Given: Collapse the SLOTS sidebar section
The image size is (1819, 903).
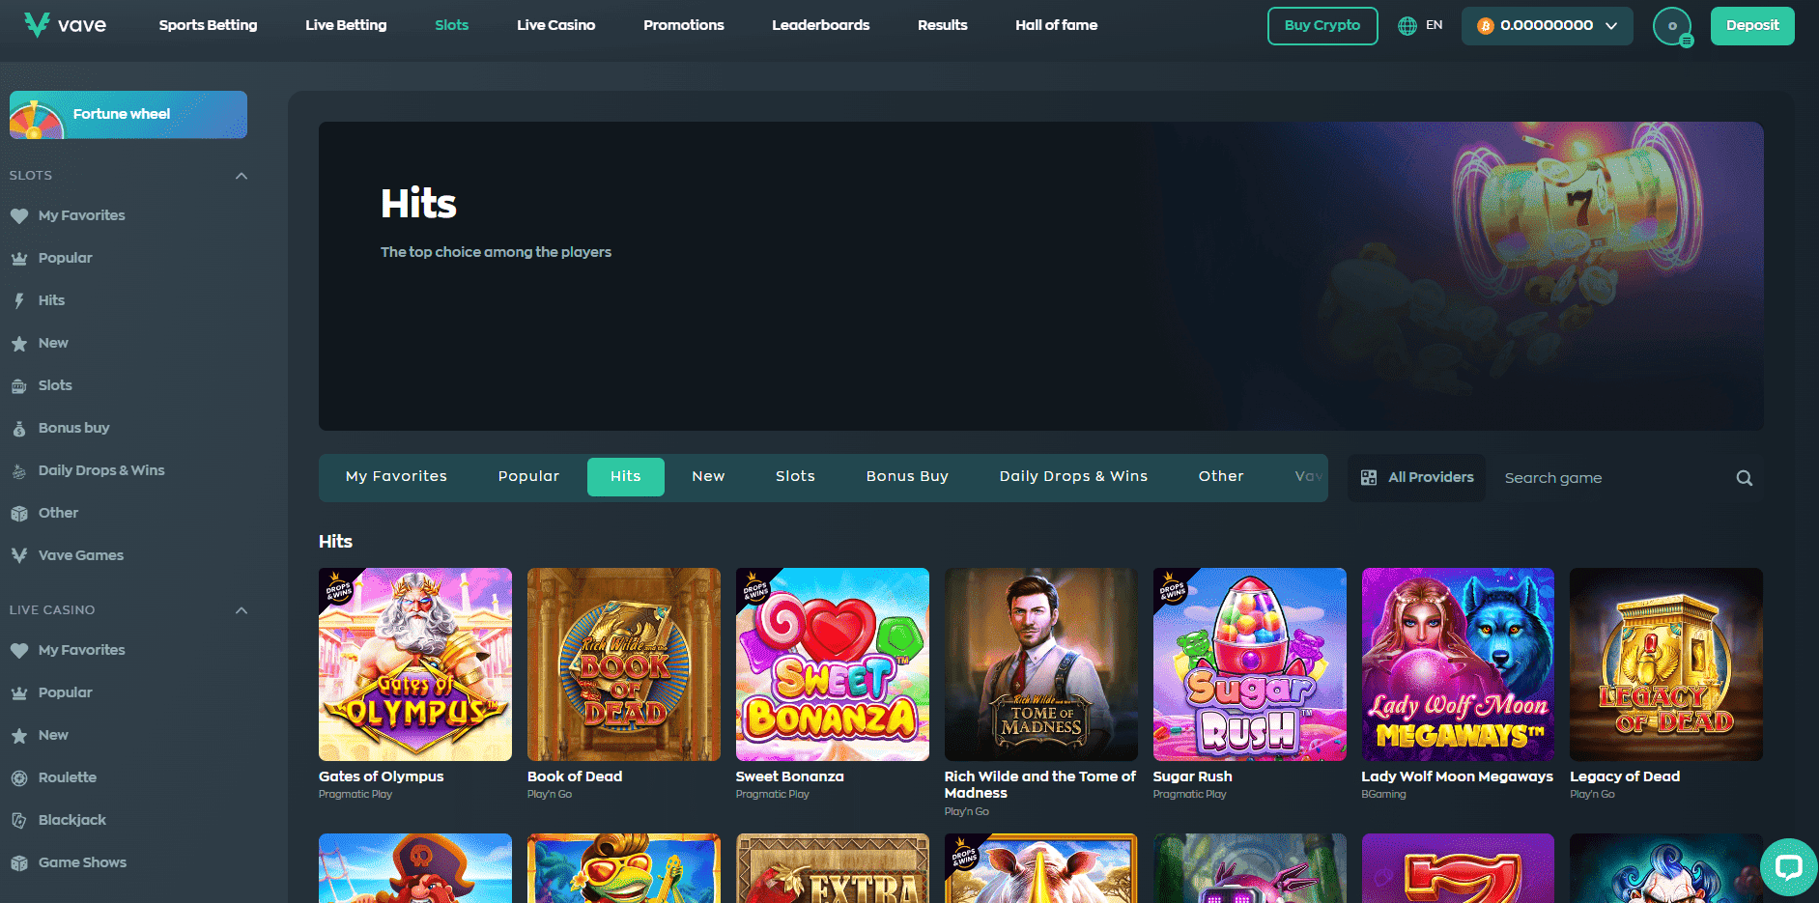Looking at the screenshot, I should pyautogui.click(x=242, y=176).
